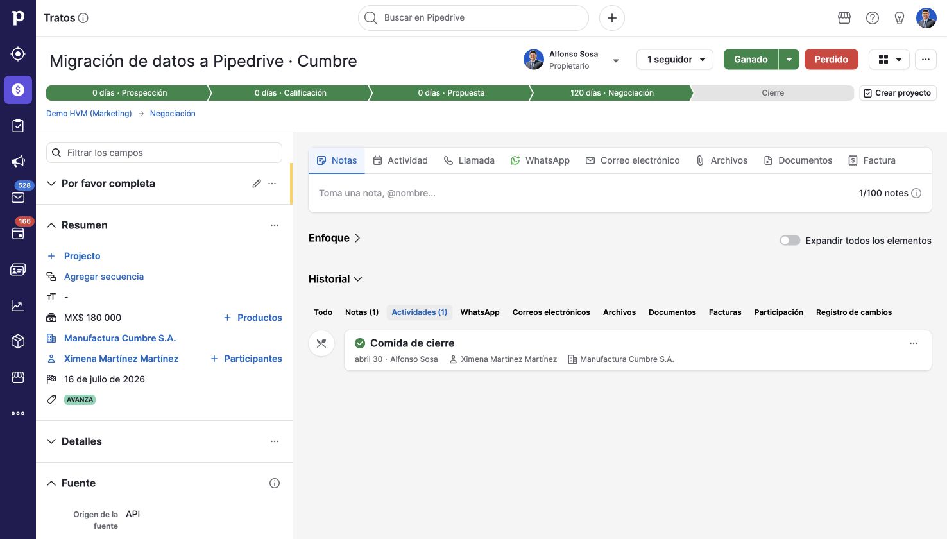Open Resumen section more options
947x539 pixels.
(x=275, y=225)
